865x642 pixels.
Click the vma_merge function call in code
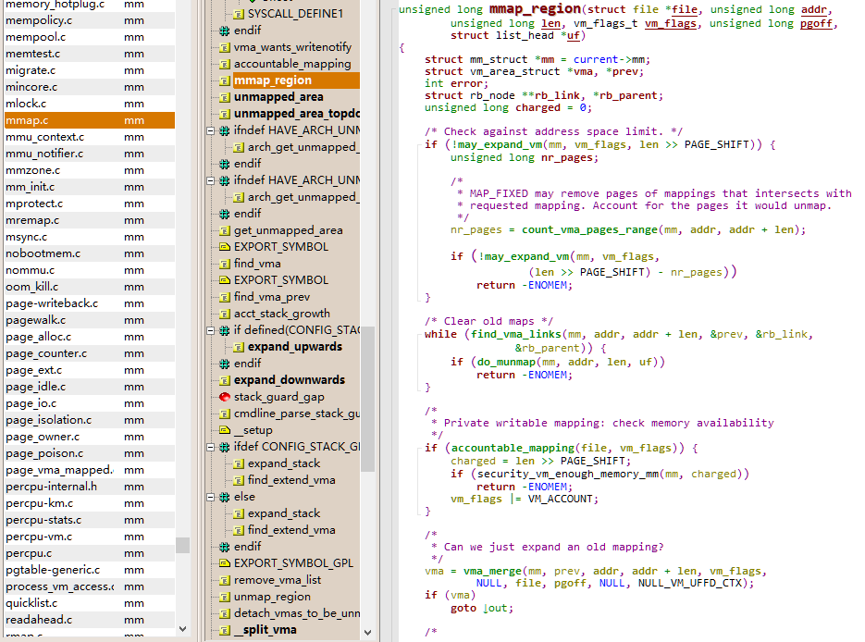pyautogui.click(x=492, y=571)
